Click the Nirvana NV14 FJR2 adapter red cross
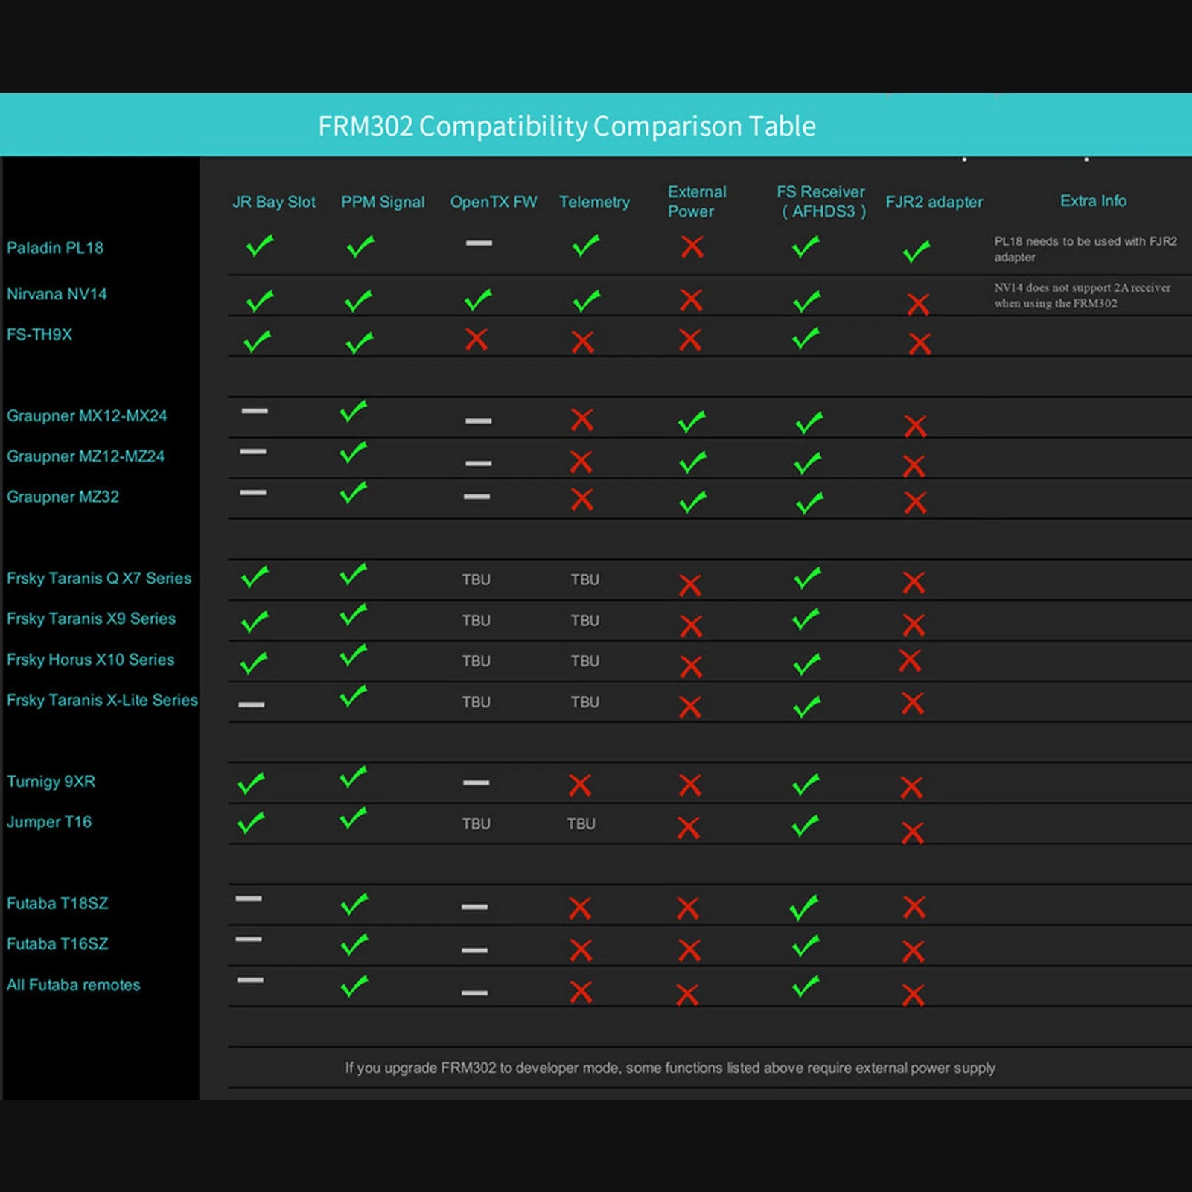Screen dimensions: 1192x1192 tap(919, 304)
